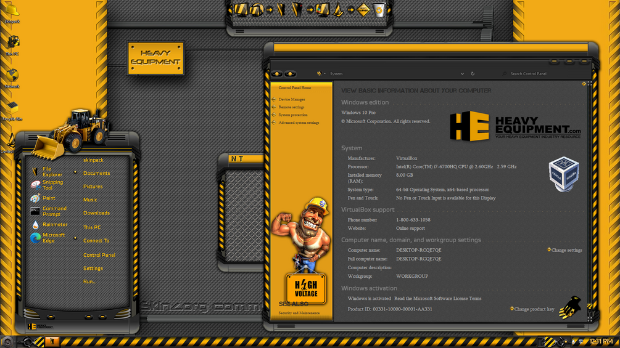
Task: Open Device Manager in the sidebar
Action: (291, 99)
